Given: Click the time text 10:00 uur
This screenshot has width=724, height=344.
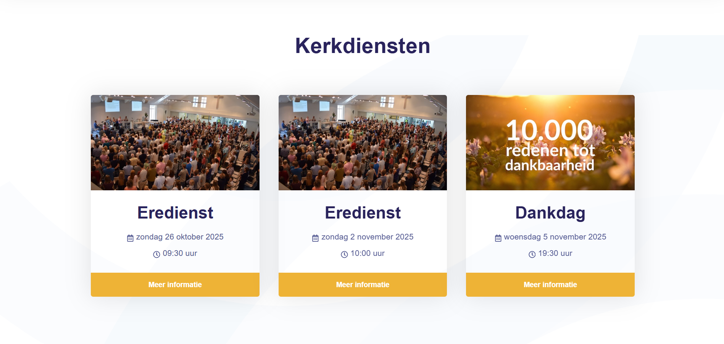Looking at the screenshot, I should 368,253.
